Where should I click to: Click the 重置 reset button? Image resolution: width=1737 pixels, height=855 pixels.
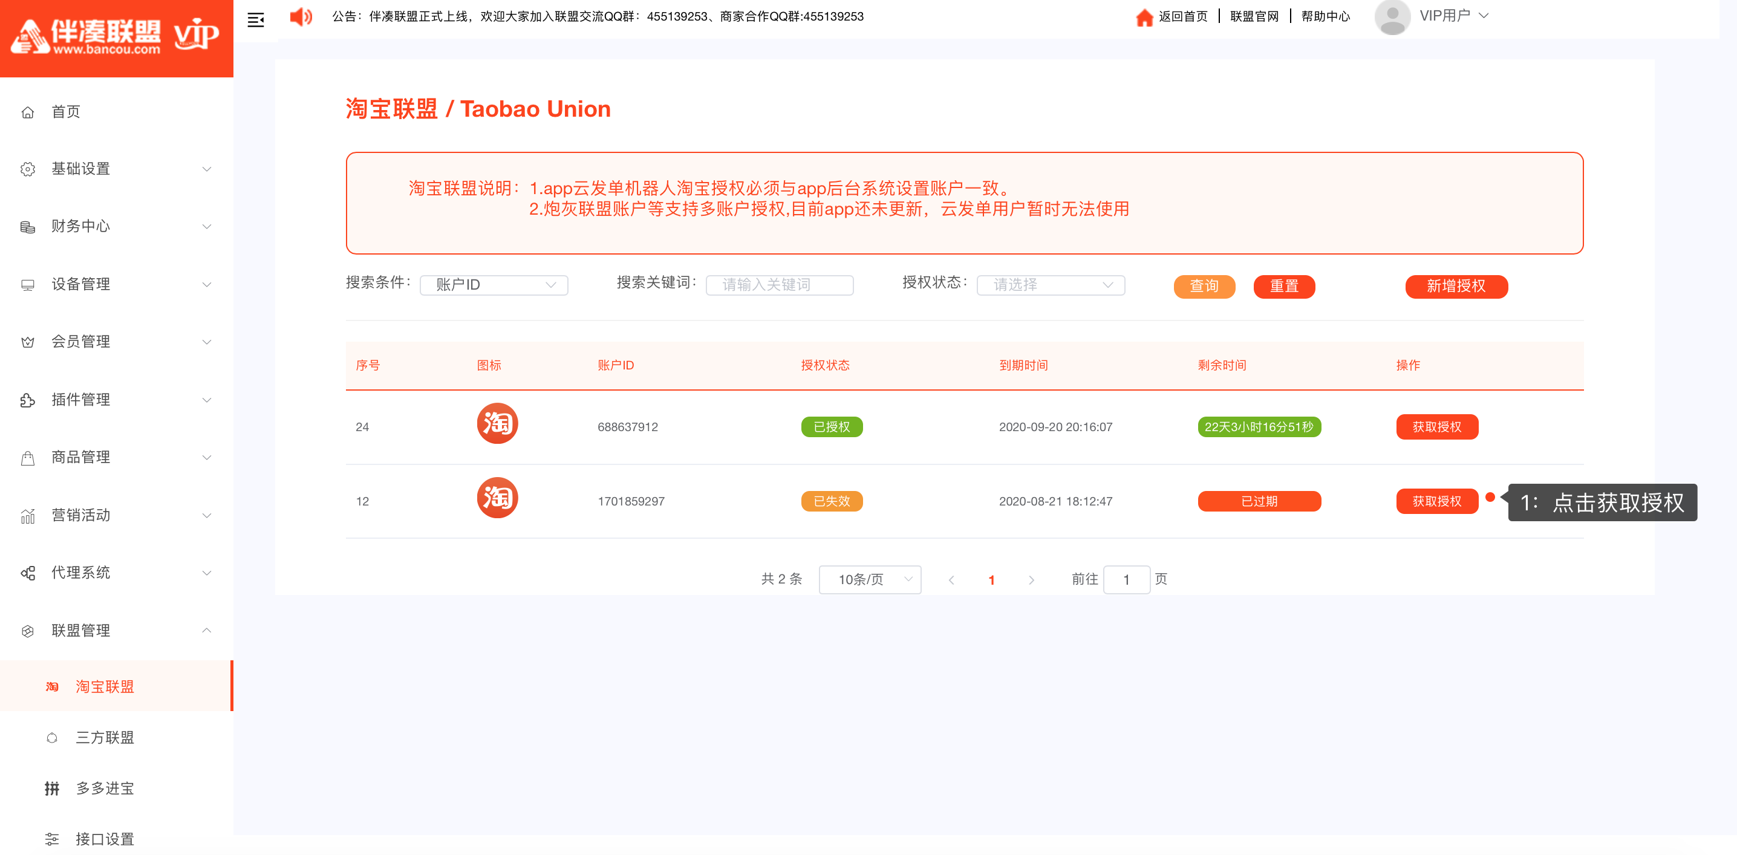pos(1284,287)
